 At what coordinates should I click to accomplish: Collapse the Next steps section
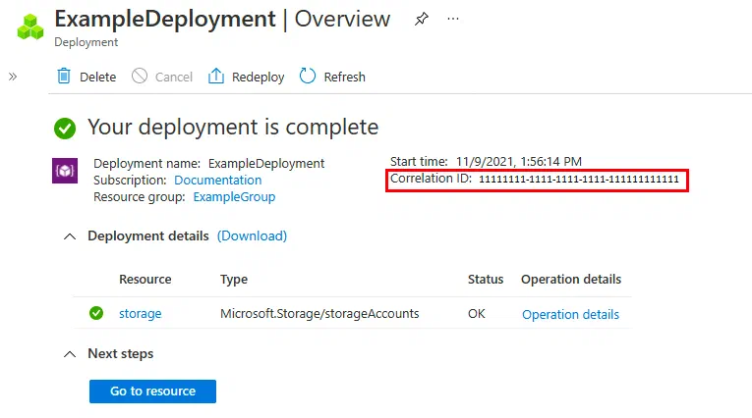point(70,354)
